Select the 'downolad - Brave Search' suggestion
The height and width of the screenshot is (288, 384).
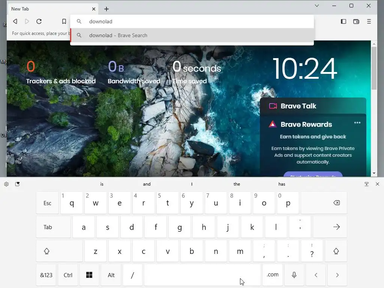click(x=192, y=35)
